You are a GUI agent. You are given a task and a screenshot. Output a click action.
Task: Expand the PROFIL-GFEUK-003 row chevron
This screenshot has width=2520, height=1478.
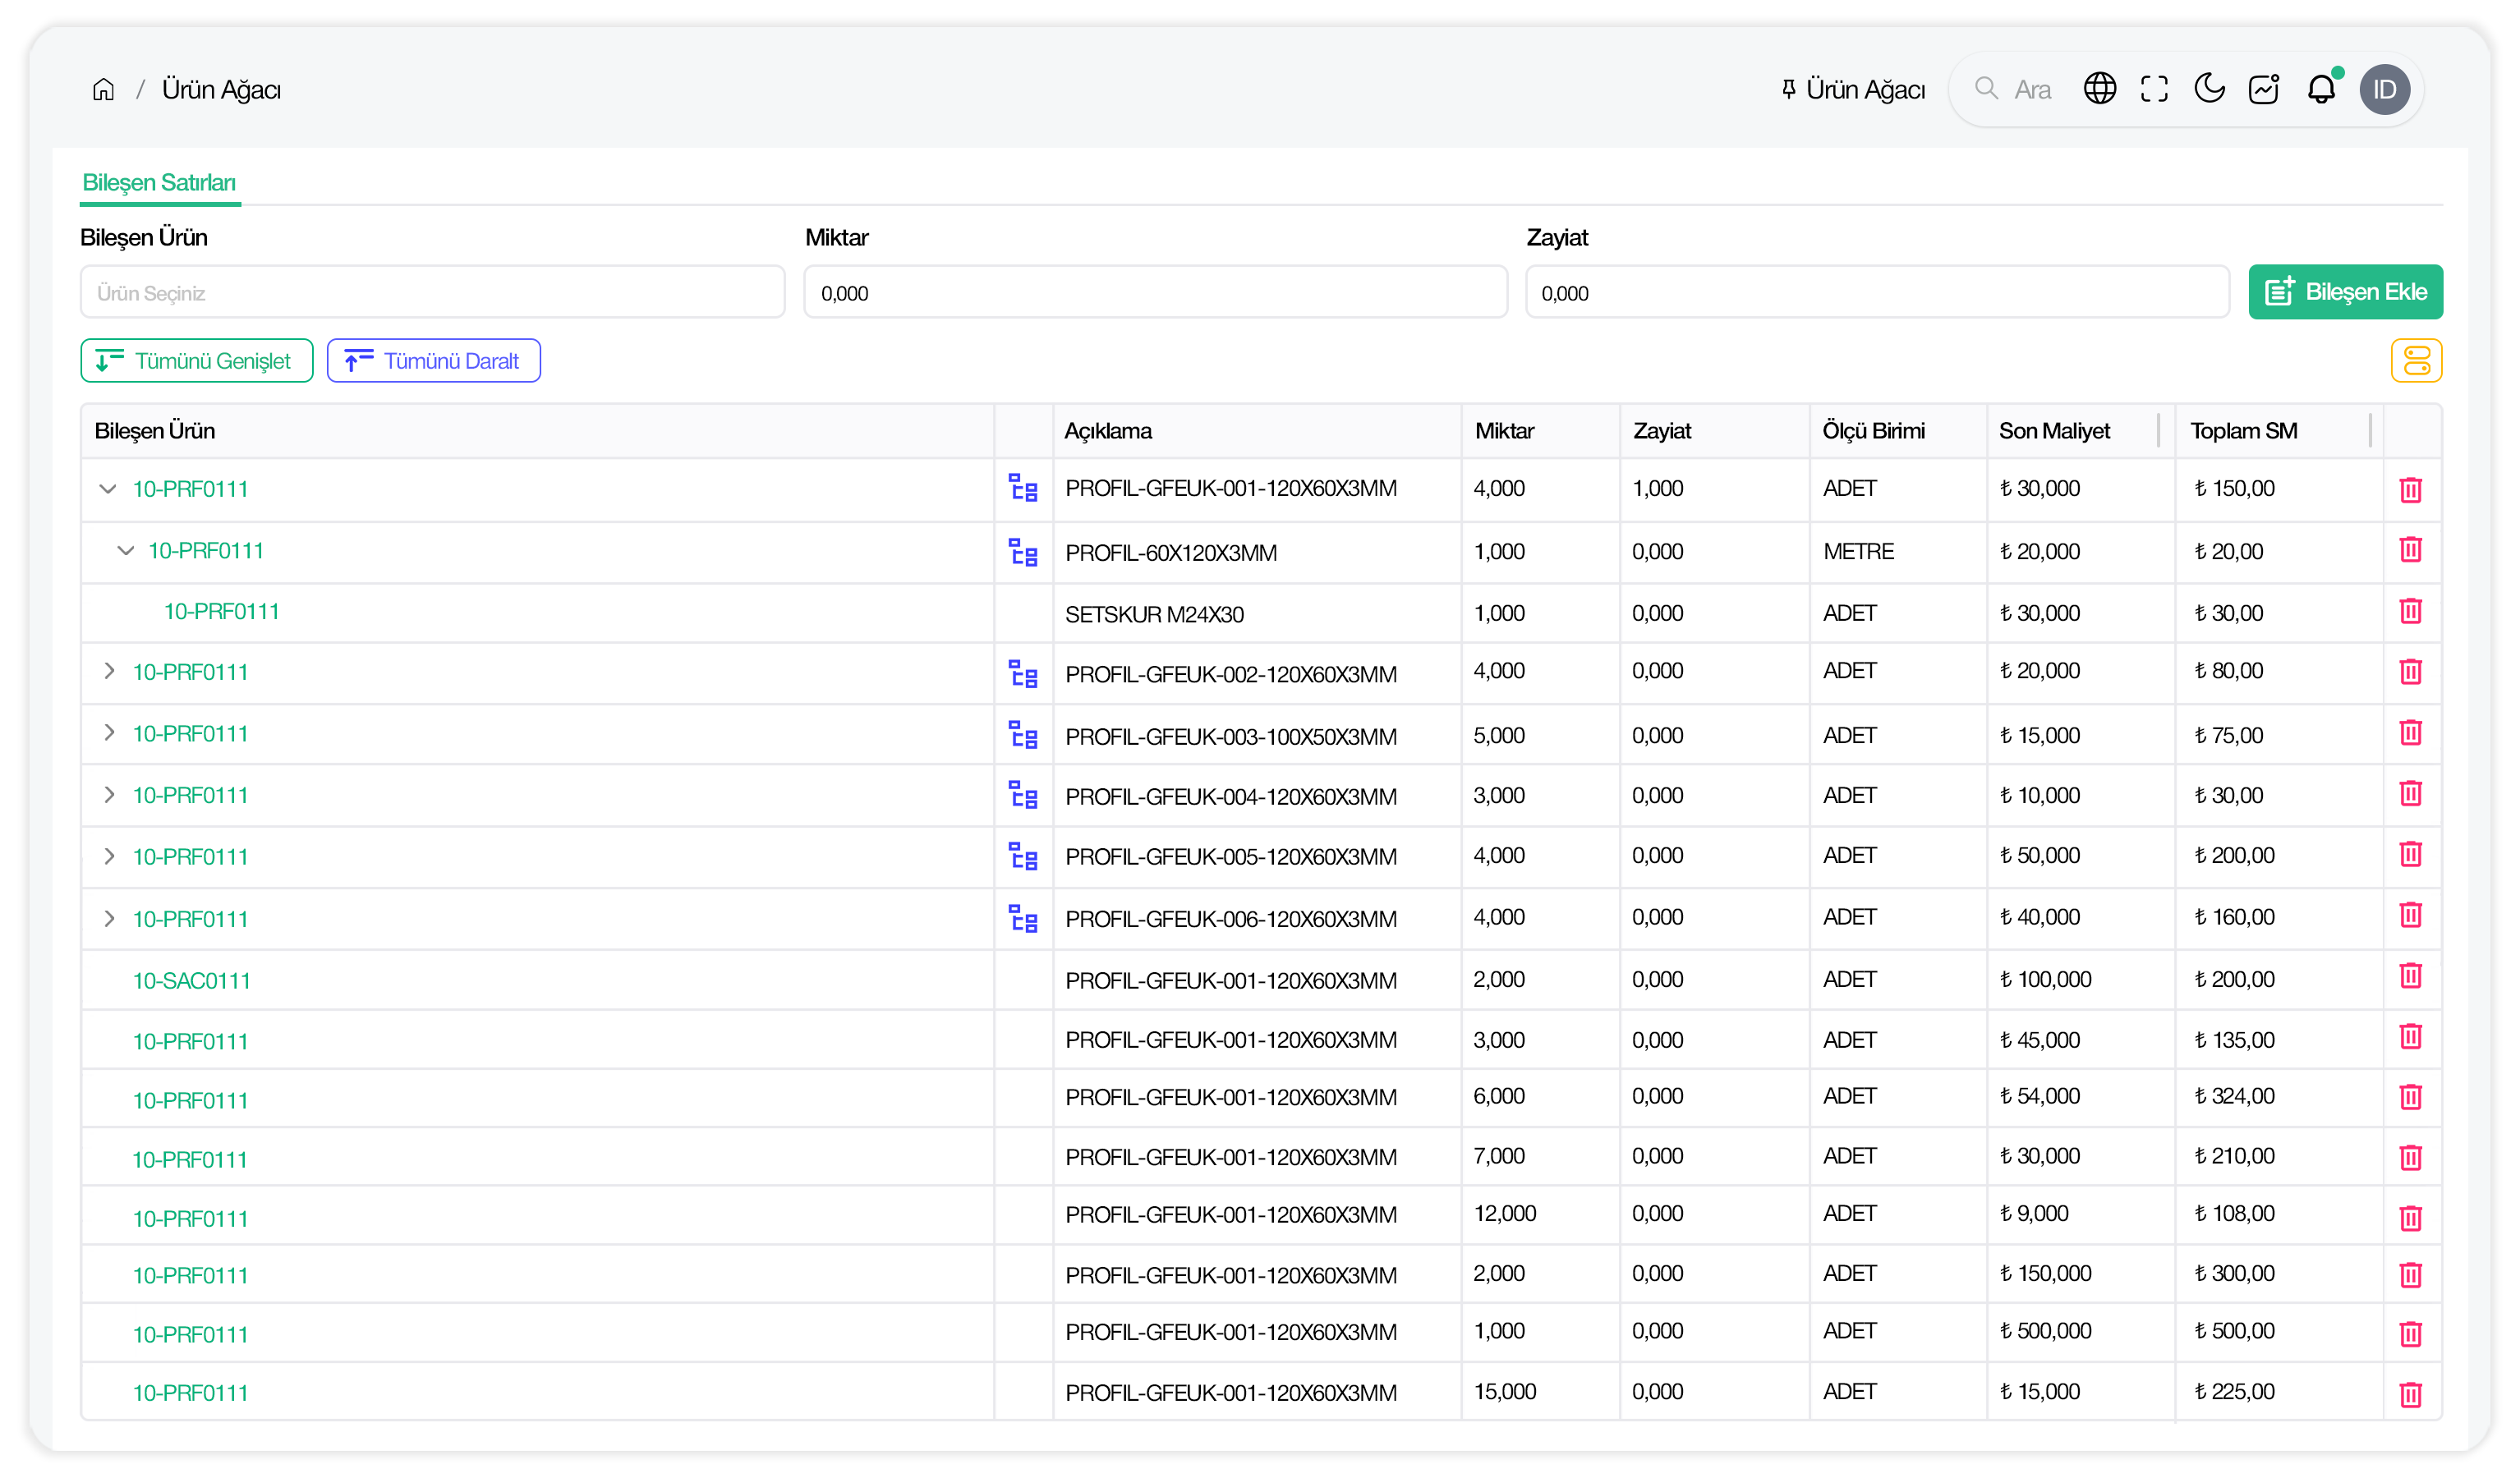(x=109, y=734)
